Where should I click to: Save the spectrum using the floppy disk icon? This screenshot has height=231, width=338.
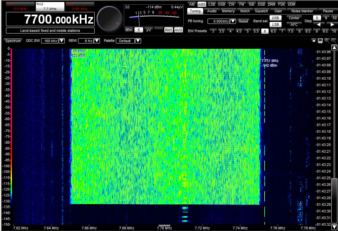(320, 40)
